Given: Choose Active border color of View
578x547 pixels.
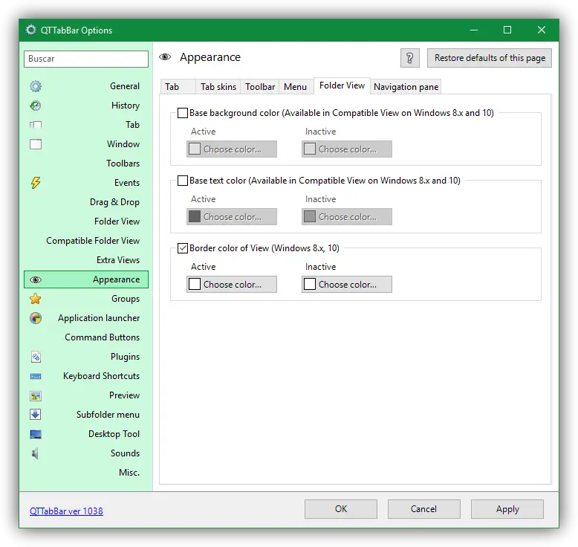Looking at the screenshot, I should tap(232, 285).
